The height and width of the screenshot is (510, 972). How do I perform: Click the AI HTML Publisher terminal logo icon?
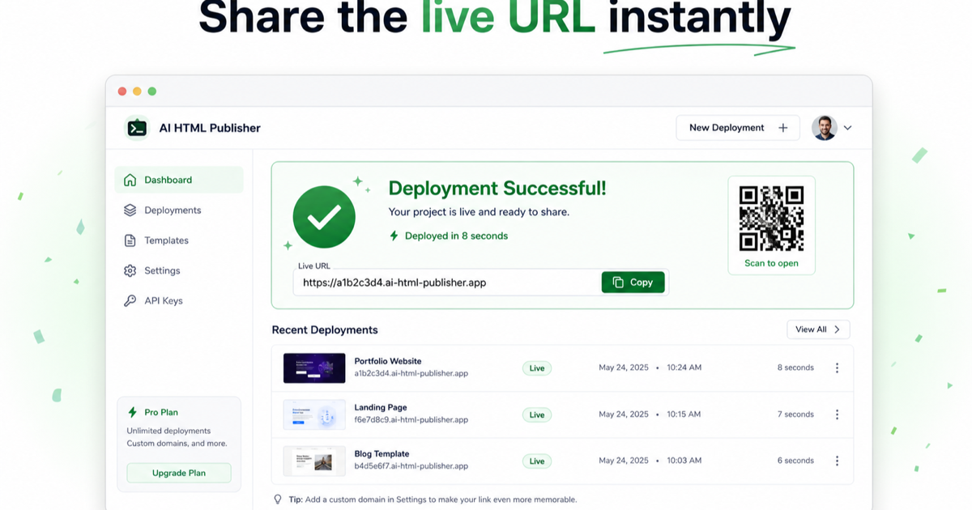point(137,128)
